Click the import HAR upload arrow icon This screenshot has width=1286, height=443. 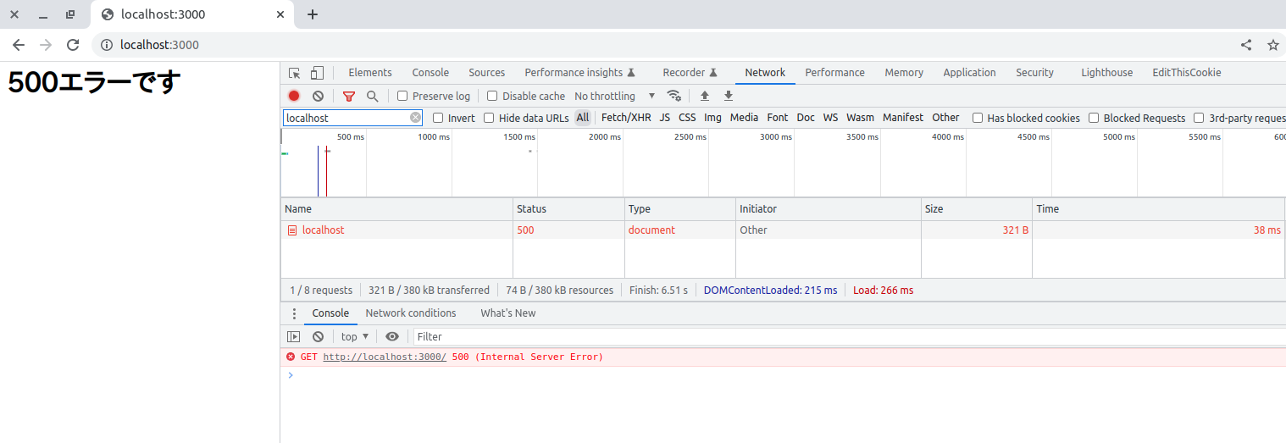pos(704,97)
